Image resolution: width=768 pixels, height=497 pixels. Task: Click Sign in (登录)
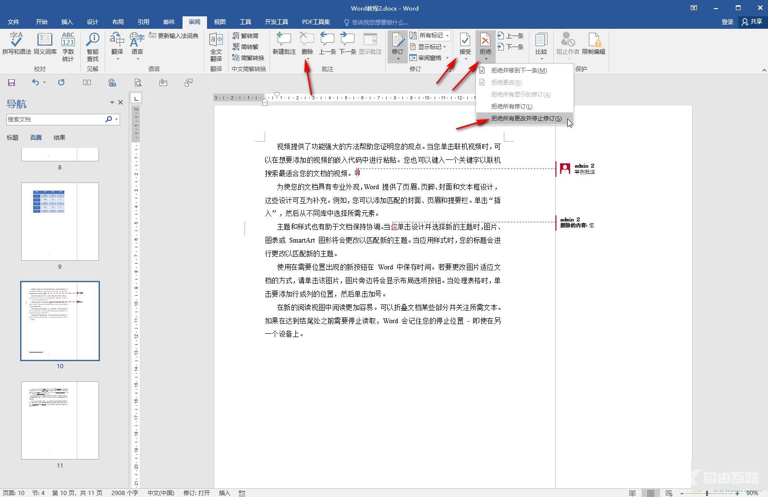click(727, 22)
